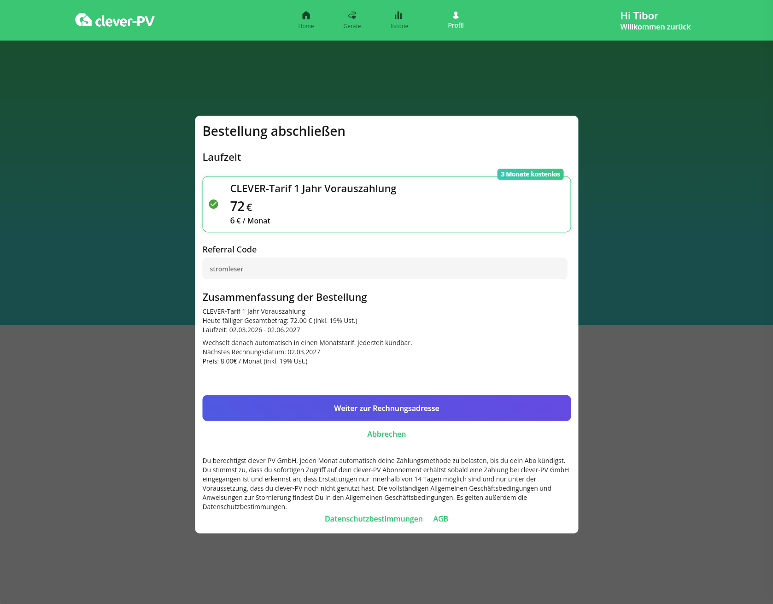Open the Historie tab label

(398, 26)
